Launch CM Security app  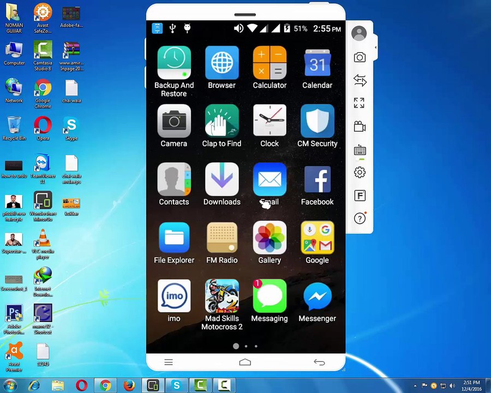(x=317, y=121)
